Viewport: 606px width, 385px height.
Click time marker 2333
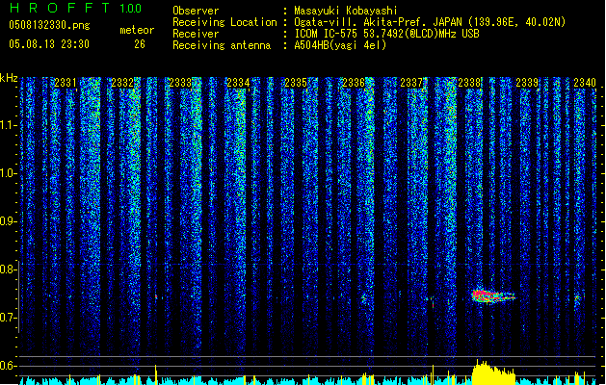[180, 83]
